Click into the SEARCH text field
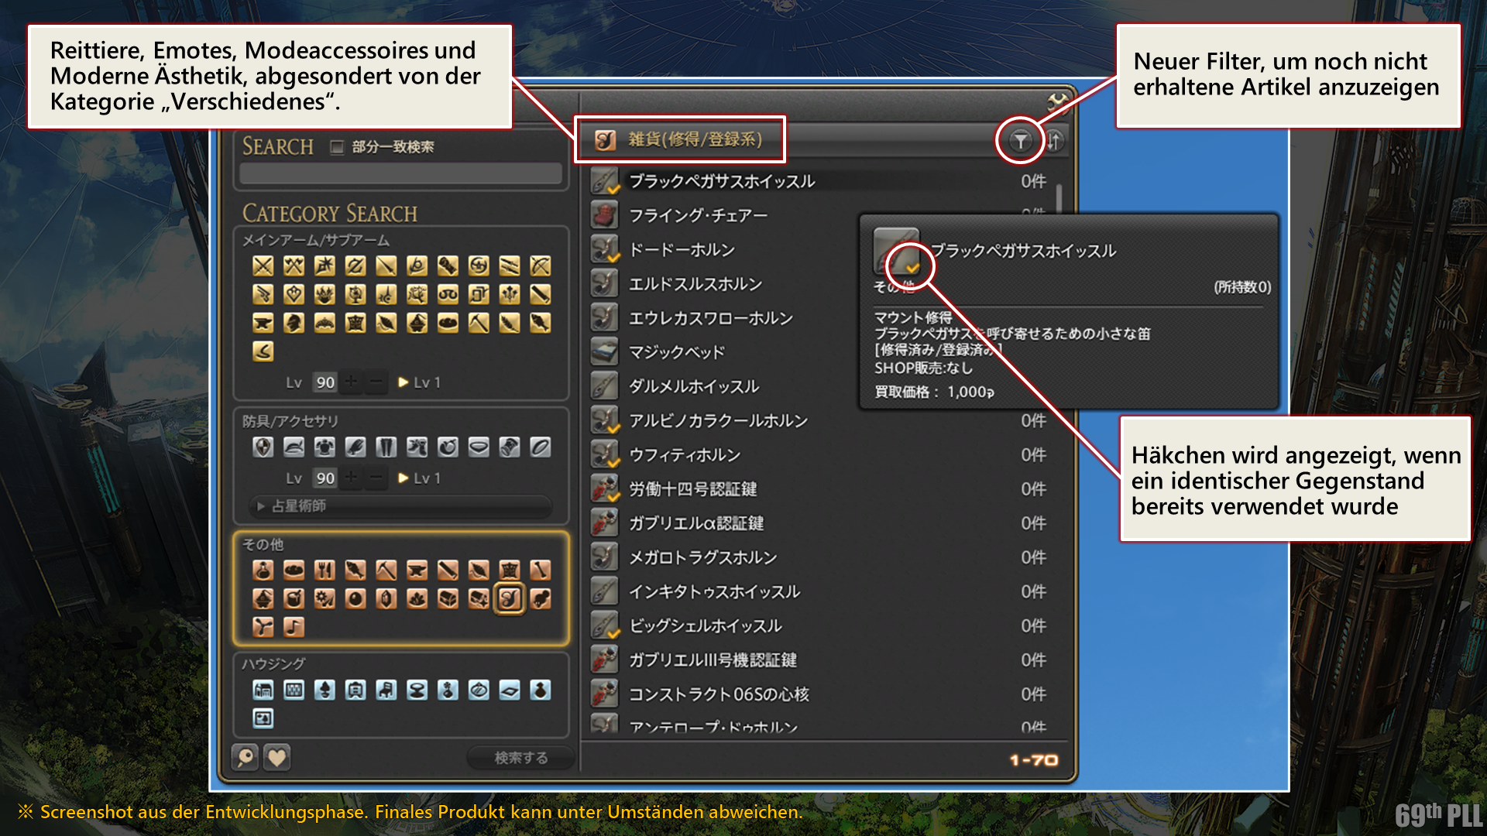Screen dimensions: 1487x836 [400, 173]
